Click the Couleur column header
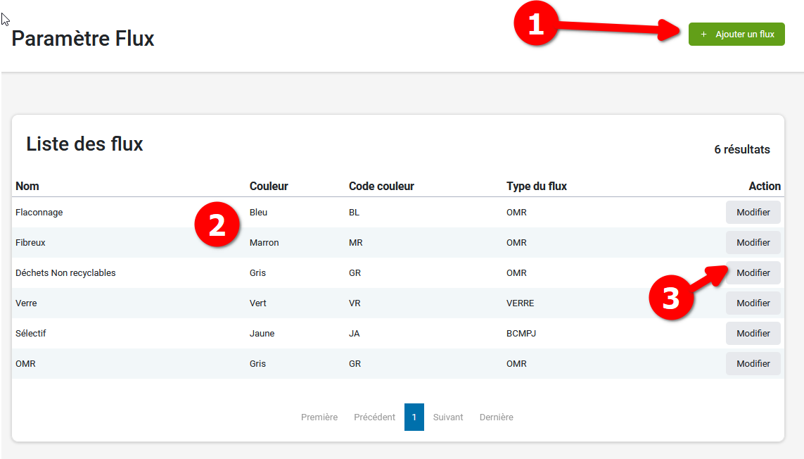Image resolution: width=804 pixels, height=459 pixels. tap(269, 187)
